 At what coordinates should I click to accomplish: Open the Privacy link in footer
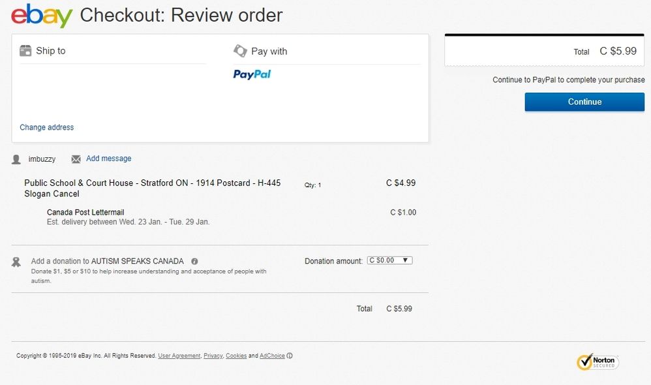pos(213,356)
